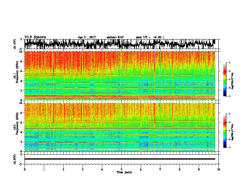The width and height of the screenshot is (246, 190).
Task: Click the "10" tick label on the Time axis
Action: pyautogui.click(x=218, y=170)
